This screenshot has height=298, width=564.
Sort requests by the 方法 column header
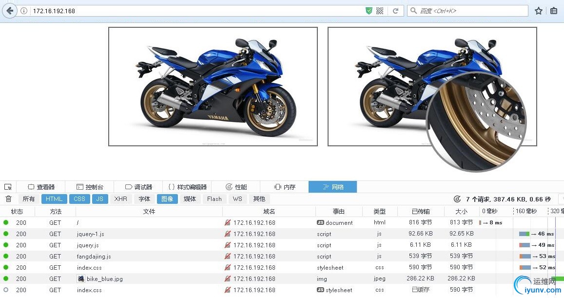(56, 211)
